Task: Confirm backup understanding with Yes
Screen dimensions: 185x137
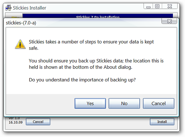Action: [90, 103]
